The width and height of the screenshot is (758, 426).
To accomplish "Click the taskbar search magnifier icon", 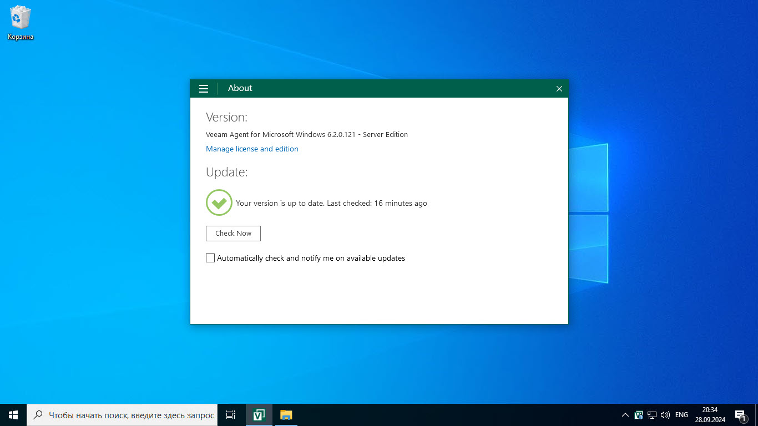I will [38, 415].
